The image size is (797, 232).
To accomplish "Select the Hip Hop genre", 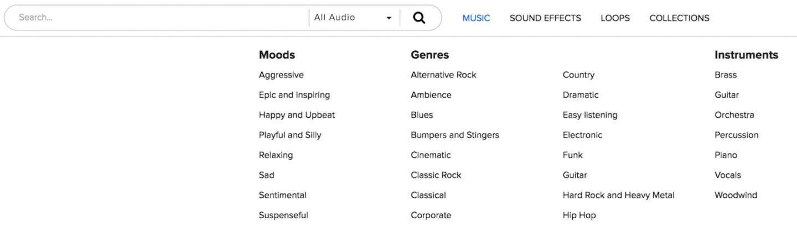I will click(579, 215).
